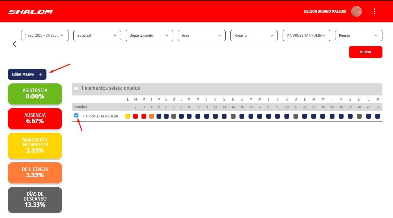Viewport: 393px width, 218px height.
Task: Uncheck the P A PRUEBITA PRUEBA row checkbox
Action: tap(76, 115)
